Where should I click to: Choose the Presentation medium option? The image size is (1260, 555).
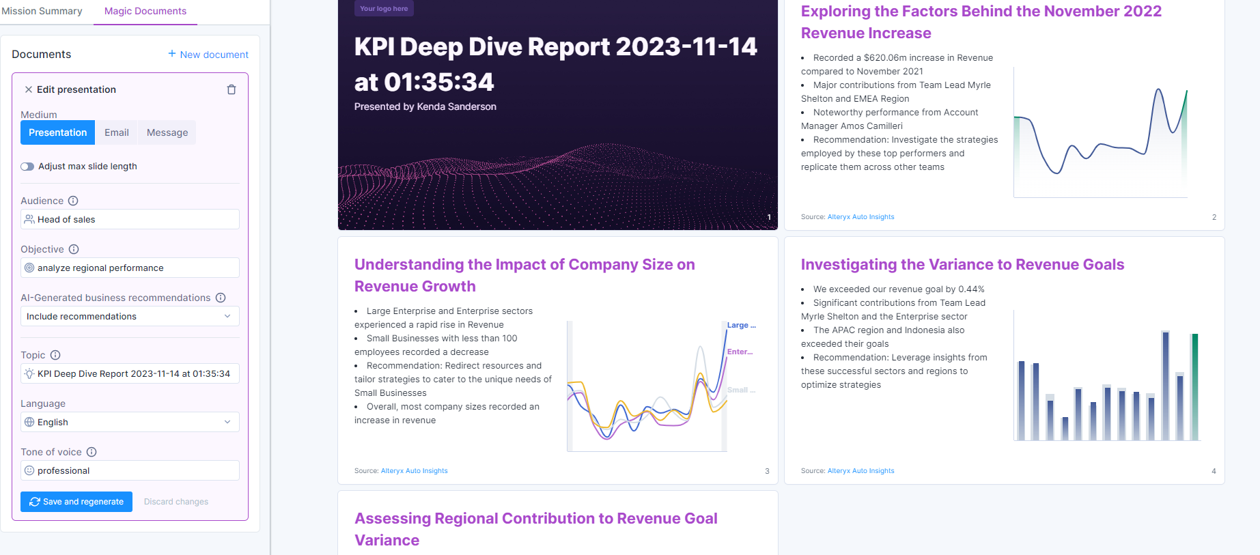click(58, 132)
